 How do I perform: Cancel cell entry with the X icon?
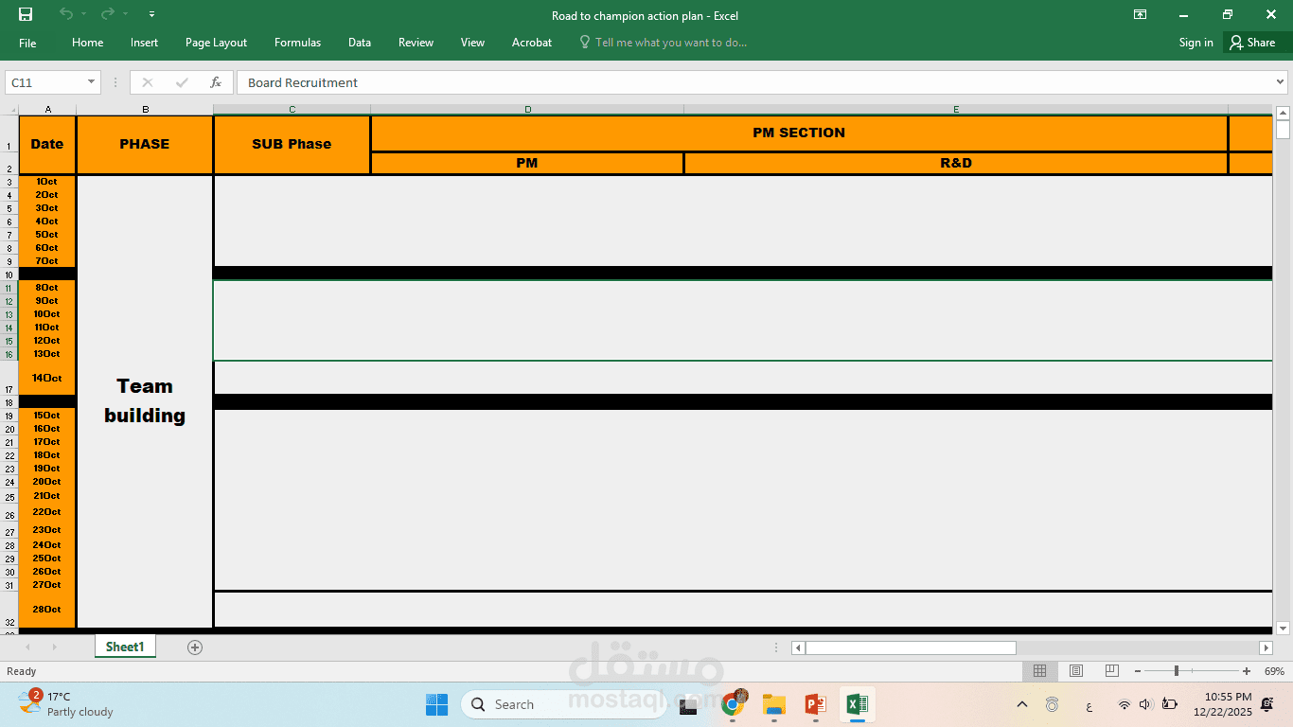(x=148, y=82)
